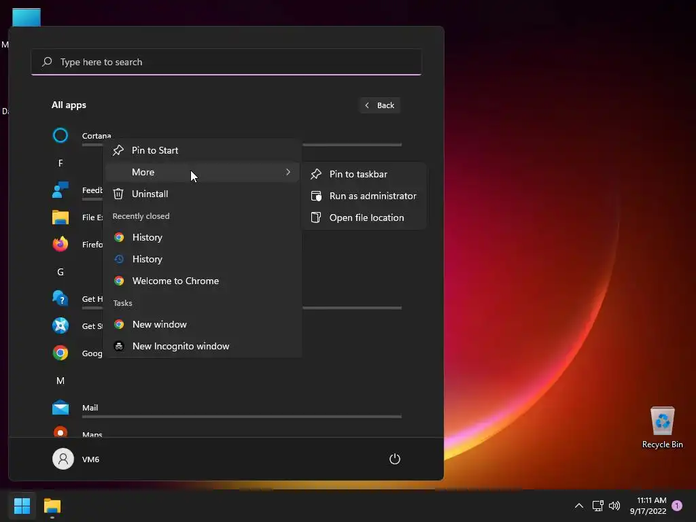
Task: Click the Windows Start button
Action: click(22, 506)
